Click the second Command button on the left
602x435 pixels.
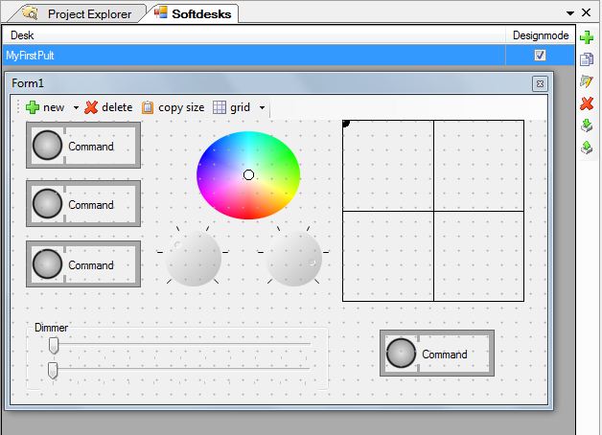tap(83, 204)
